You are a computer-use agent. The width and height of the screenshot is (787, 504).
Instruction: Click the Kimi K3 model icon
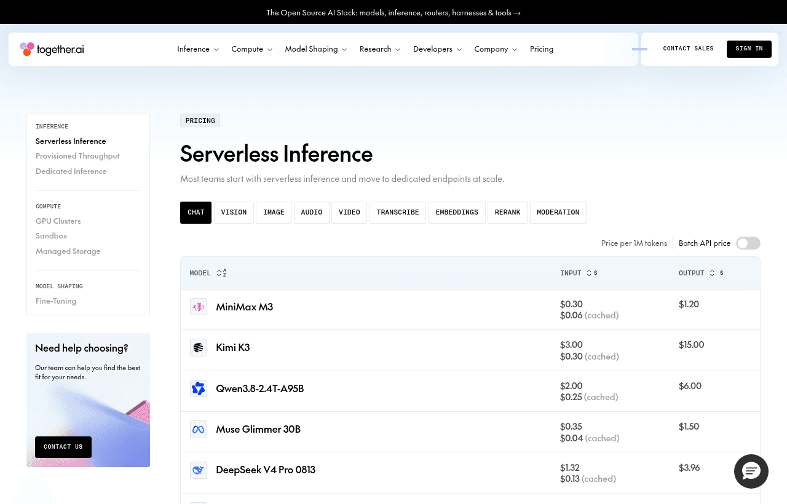199,347
